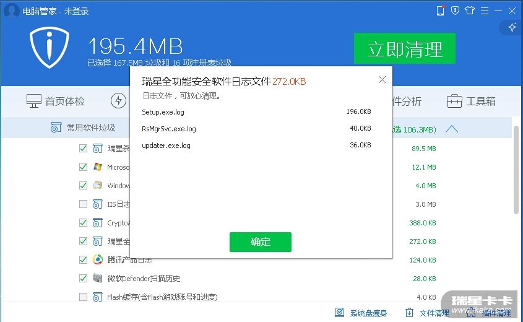Click the 12.1 MB size value
Viewport: 523px width, 322px height.
click(x=424, y=167)
